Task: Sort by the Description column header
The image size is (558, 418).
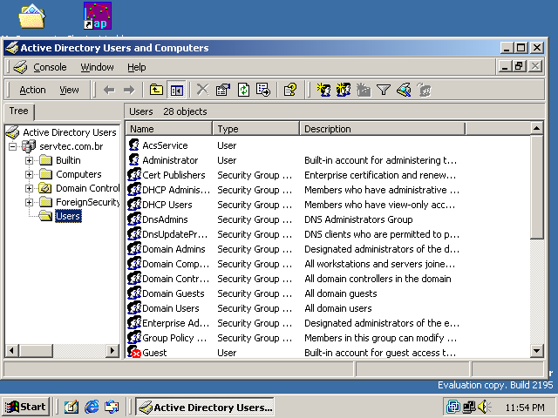Action: pyautogui.click(x=383, y=129)
